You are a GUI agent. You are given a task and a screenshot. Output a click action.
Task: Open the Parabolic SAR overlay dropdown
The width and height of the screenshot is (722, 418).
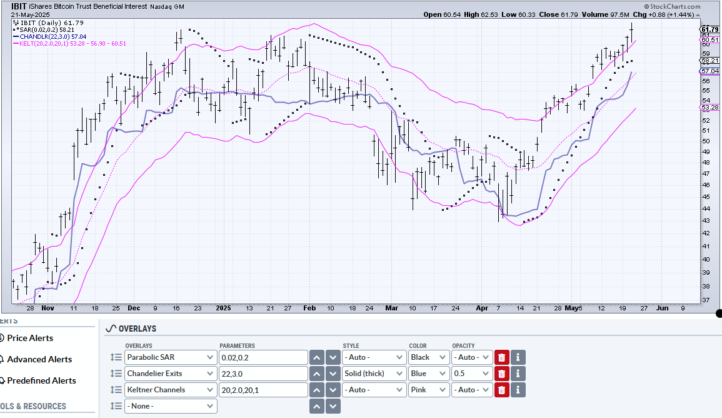click(x=171, y=357)
